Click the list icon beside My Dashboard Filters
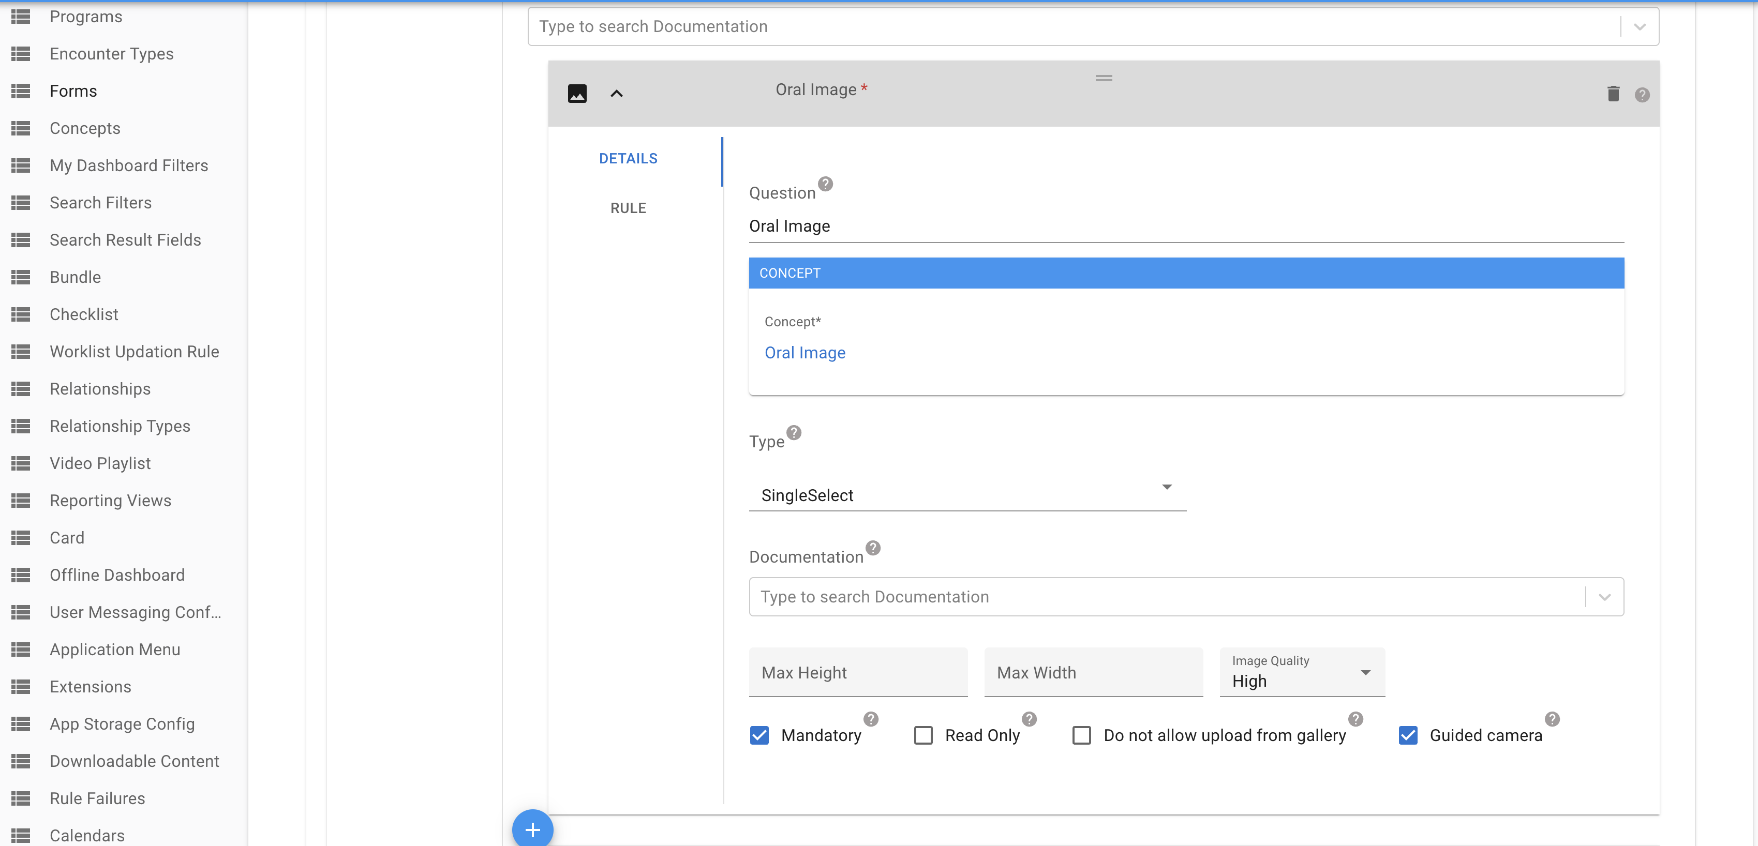This screenshot has width=1758, height=846. click(21, 165)
